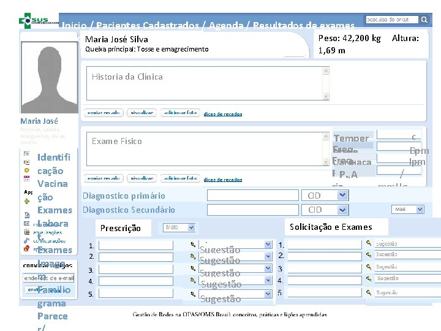Click key icon beside Solicitação e Exames row 3
Viewport: 441px width, 331px height.
click(369, 267)
